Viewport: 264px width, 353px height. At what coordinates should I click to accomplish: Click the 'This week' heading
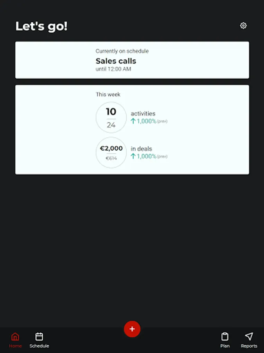coord(108,95)
